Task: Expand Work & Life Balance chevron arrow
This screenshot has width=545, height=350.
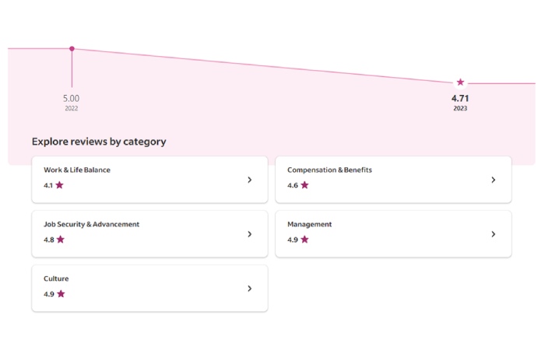Action: pos(249,180)
